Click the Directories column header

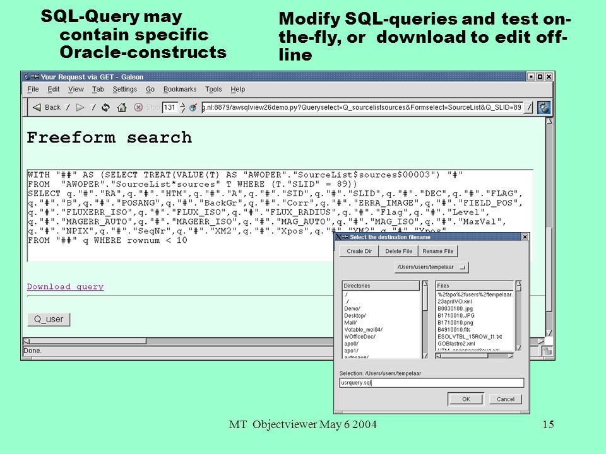pos(381,286)
